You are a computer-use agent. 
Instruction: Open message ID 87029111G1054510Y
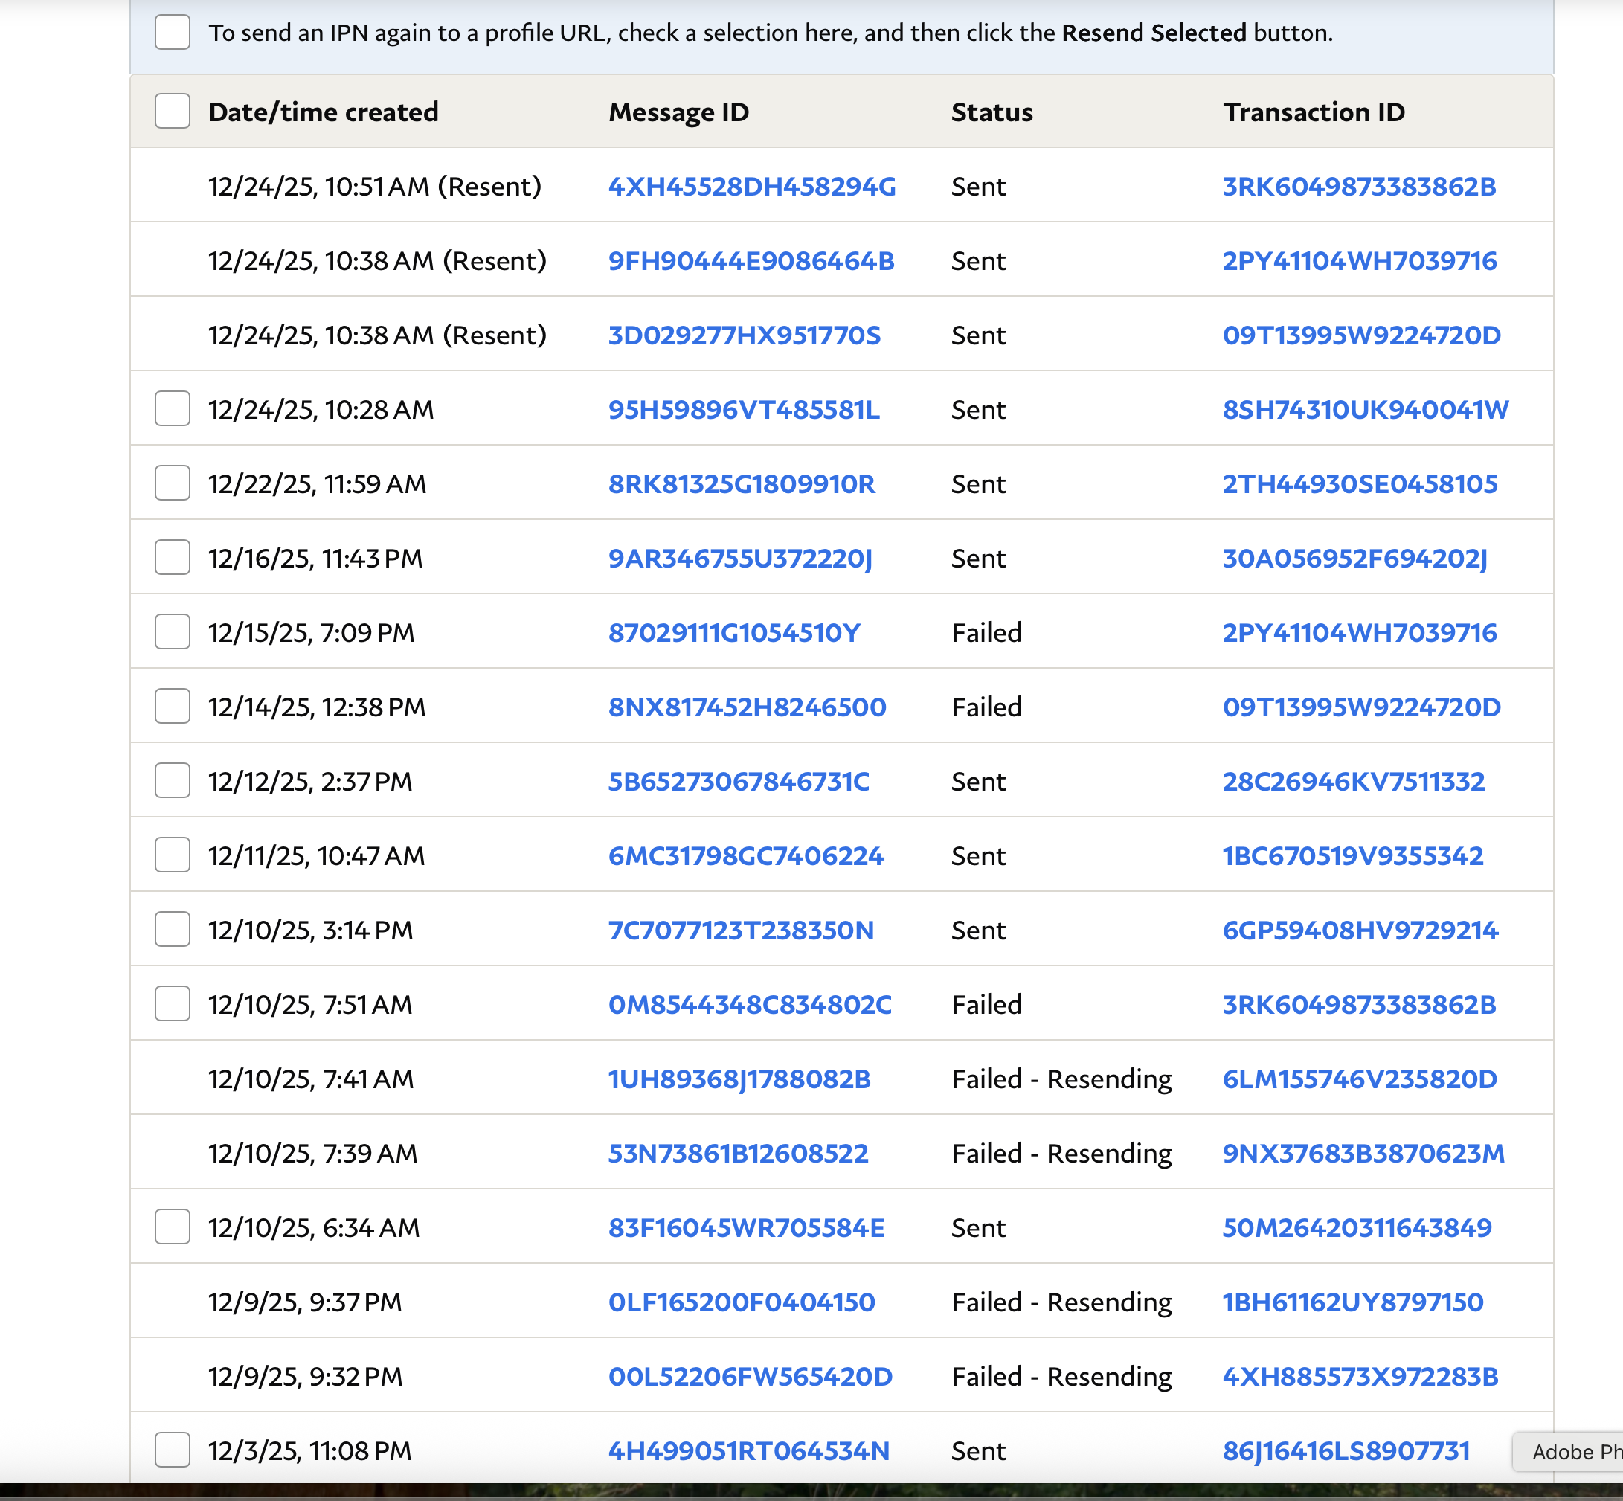pos(733,633)
